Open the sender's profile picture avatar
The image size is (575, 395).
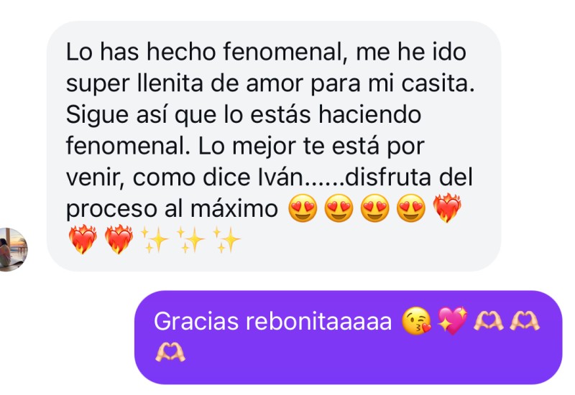click(x=12, y=249)
